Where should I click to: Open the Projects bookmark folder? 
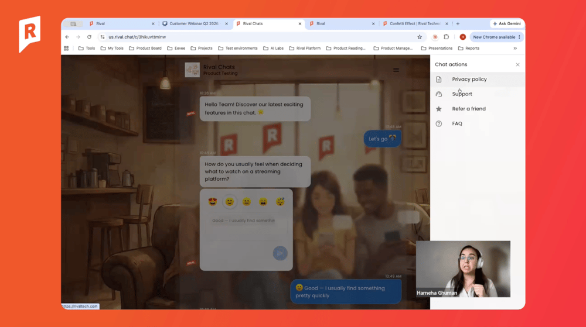pyautogui.click(x=202, y=48)
